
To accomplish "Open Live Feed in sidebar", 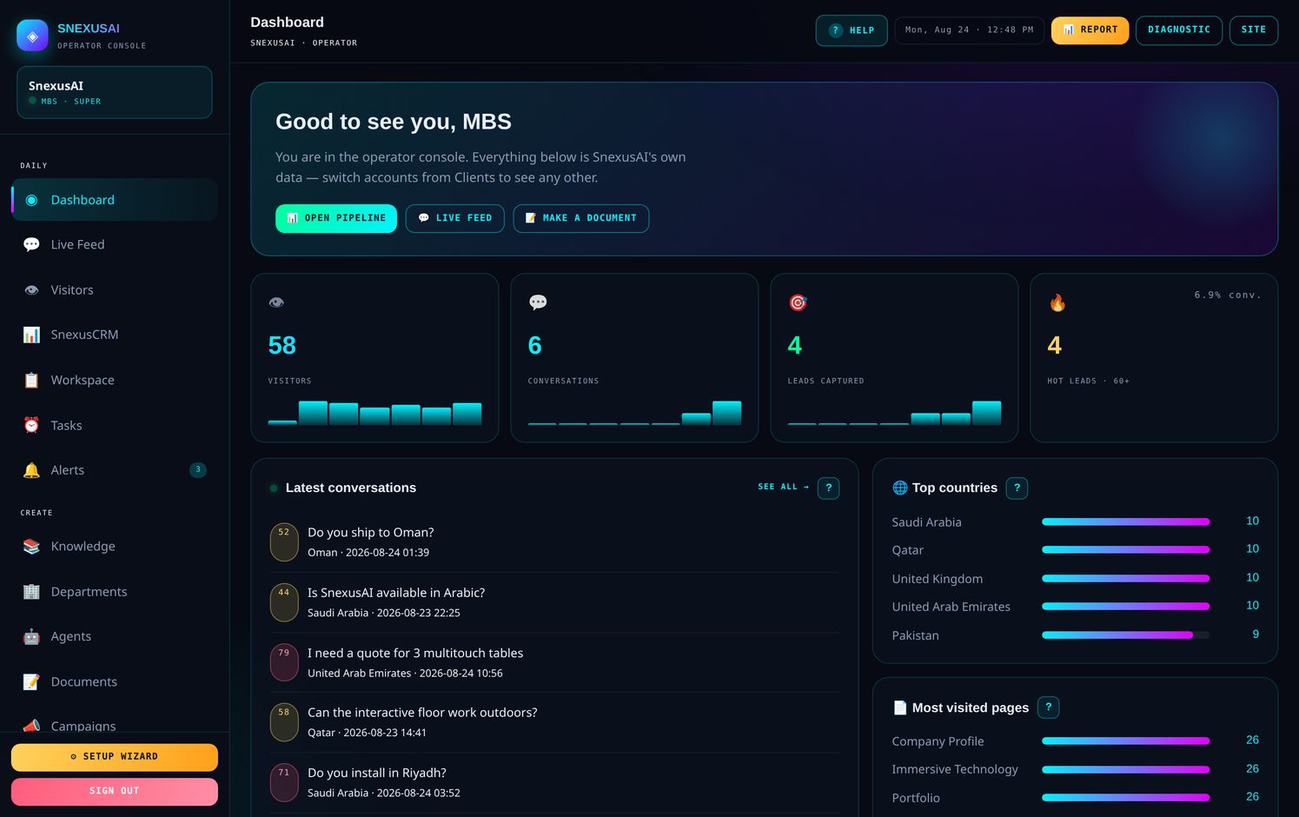I will [115, 245].
